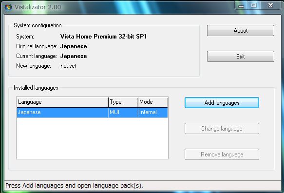Close the Vistalizator window
Image resolution: width=284 pixels, height=193 pixels.
(270, 6)
